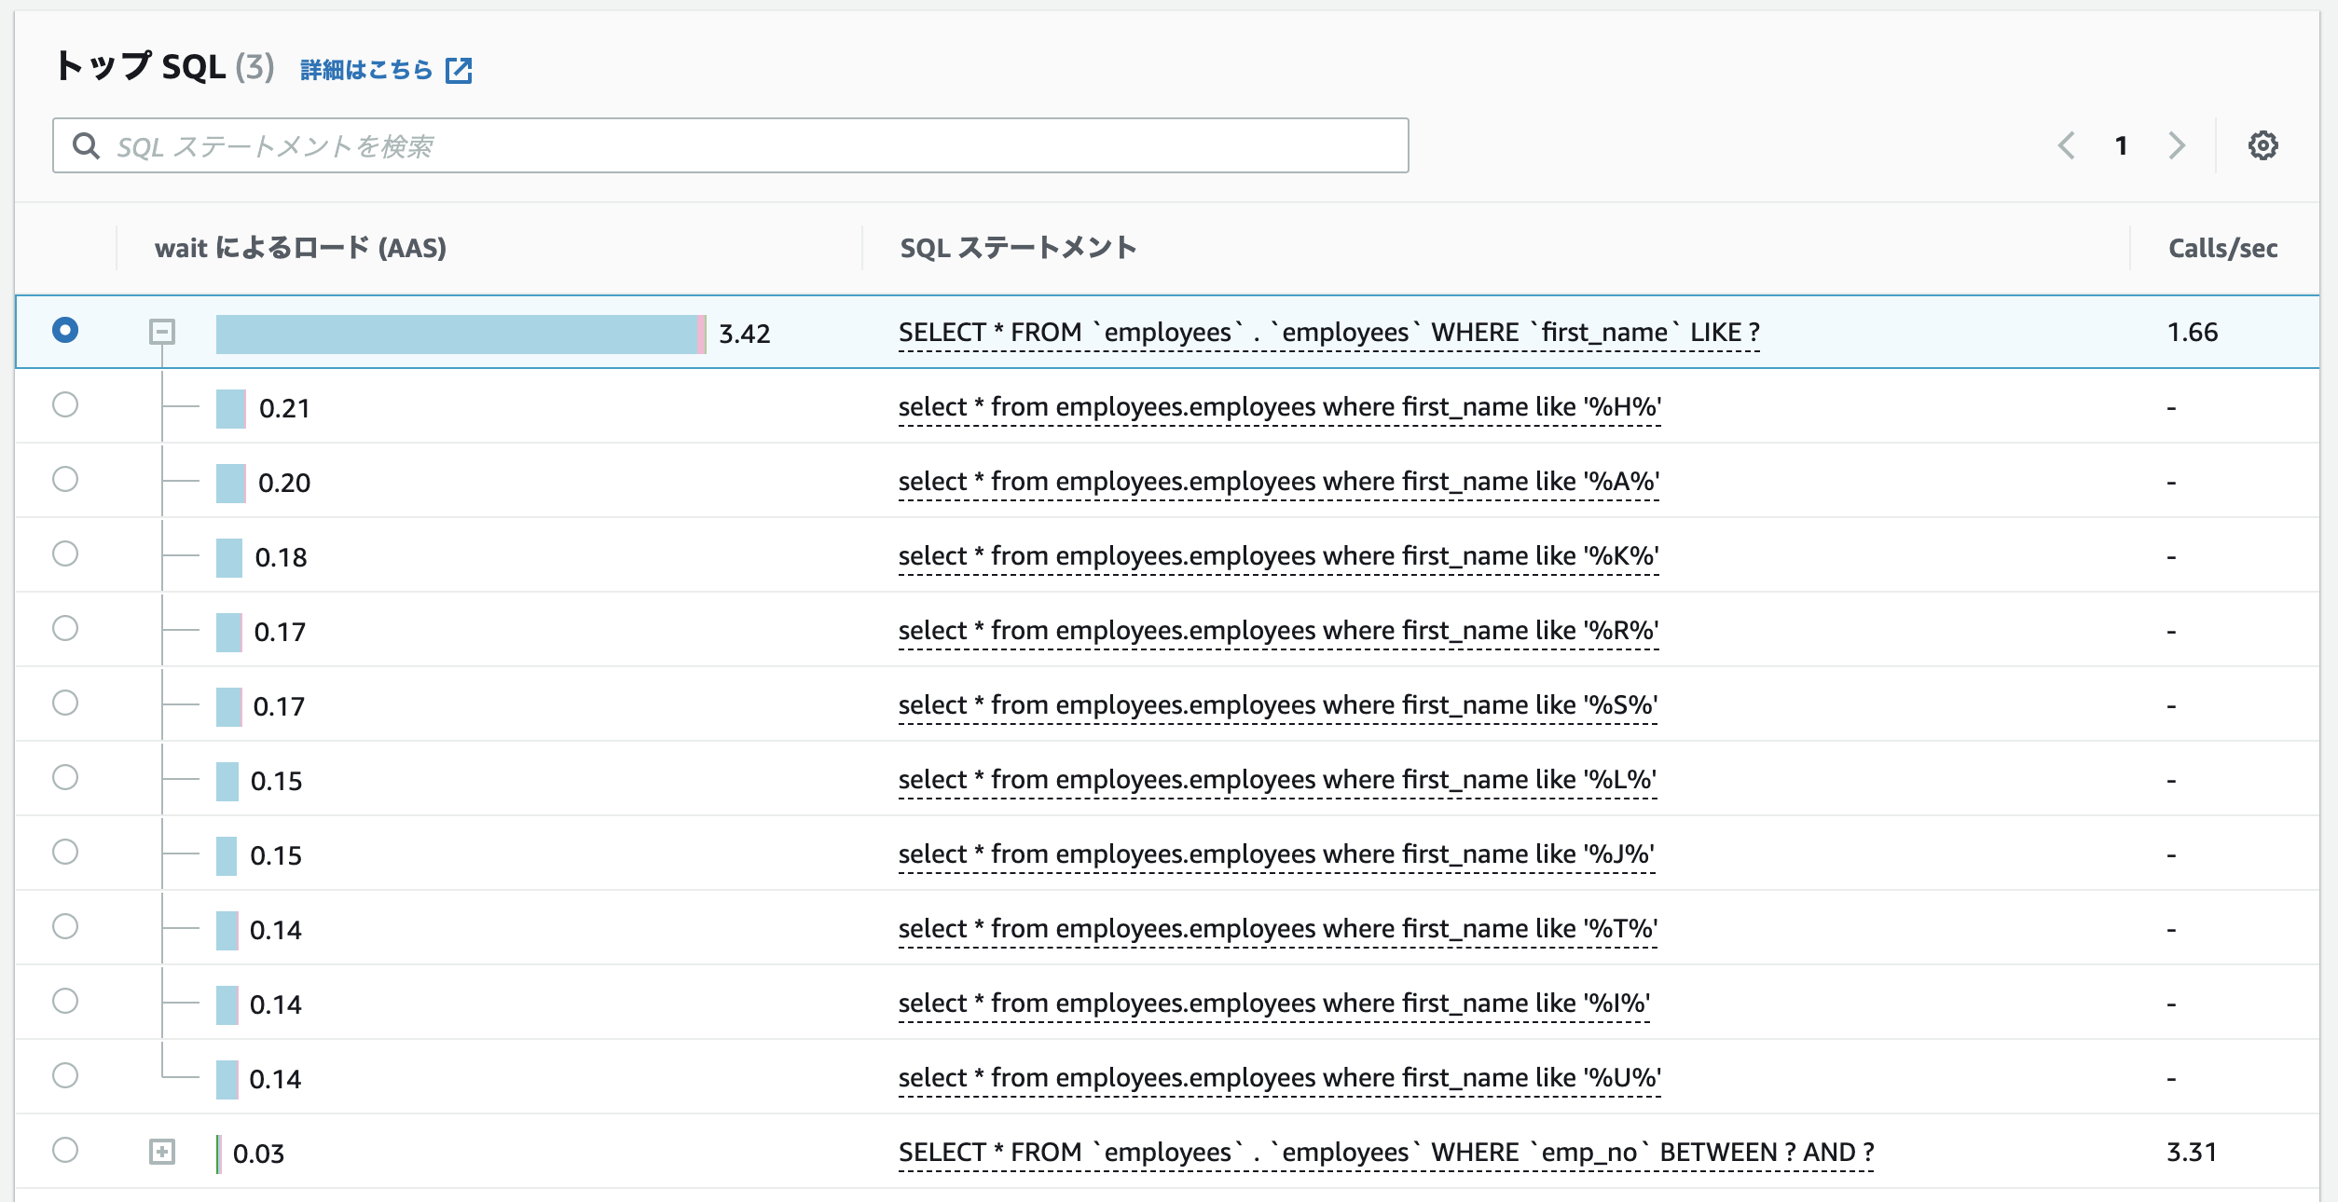Click the '%A%' SQL statement text
Image resolution: width=2338 pixels, height=1202 pixels.
[x=1278, y=482]
